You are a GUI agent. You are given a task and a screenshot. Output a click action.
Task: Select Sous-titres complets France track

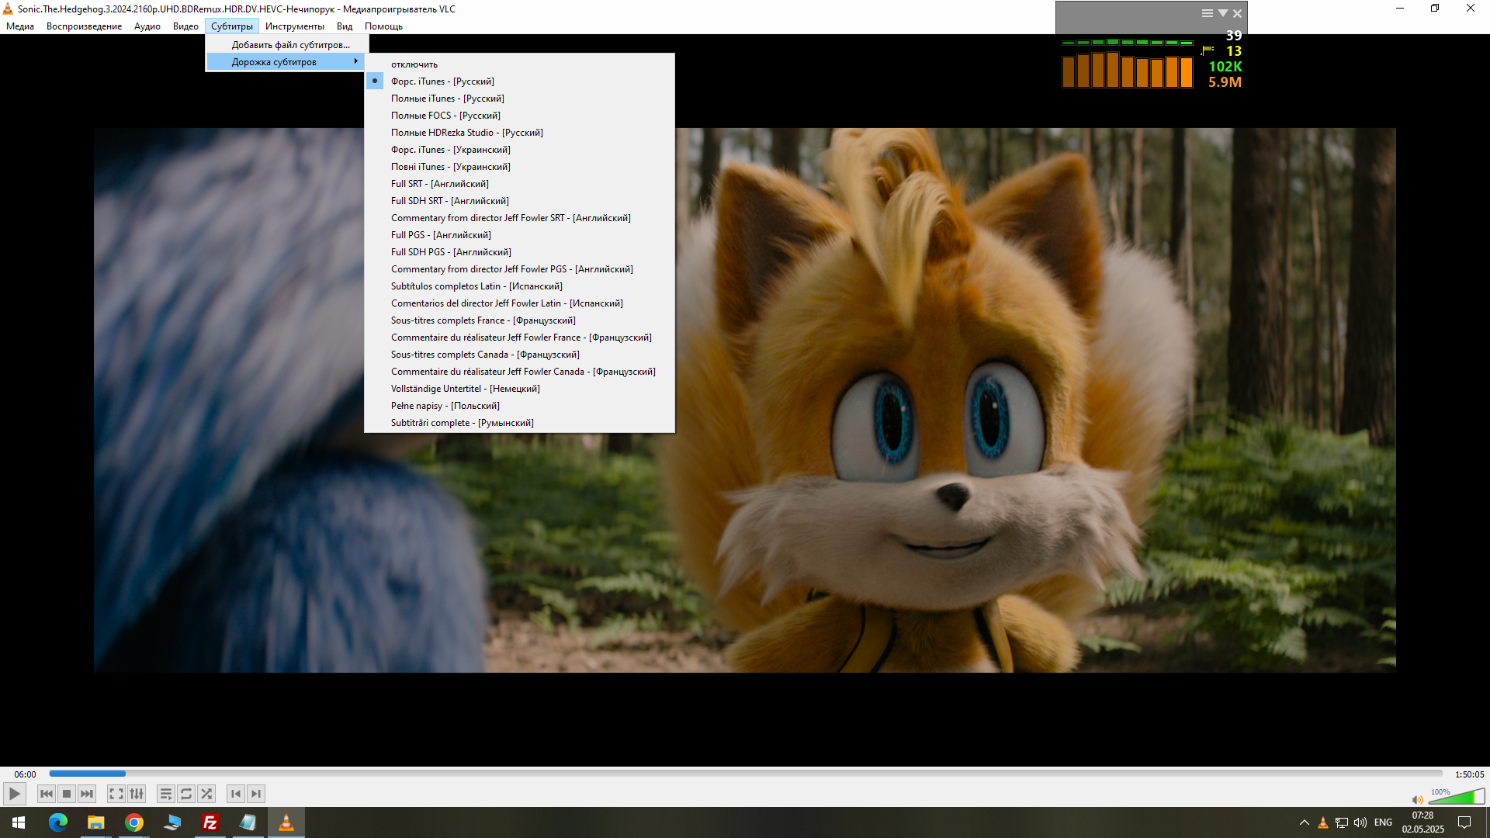519,320
